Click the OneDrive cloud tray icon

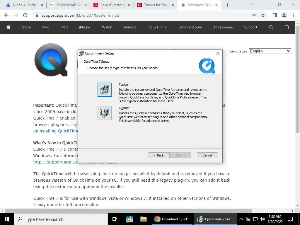click(x=248, y=219)
